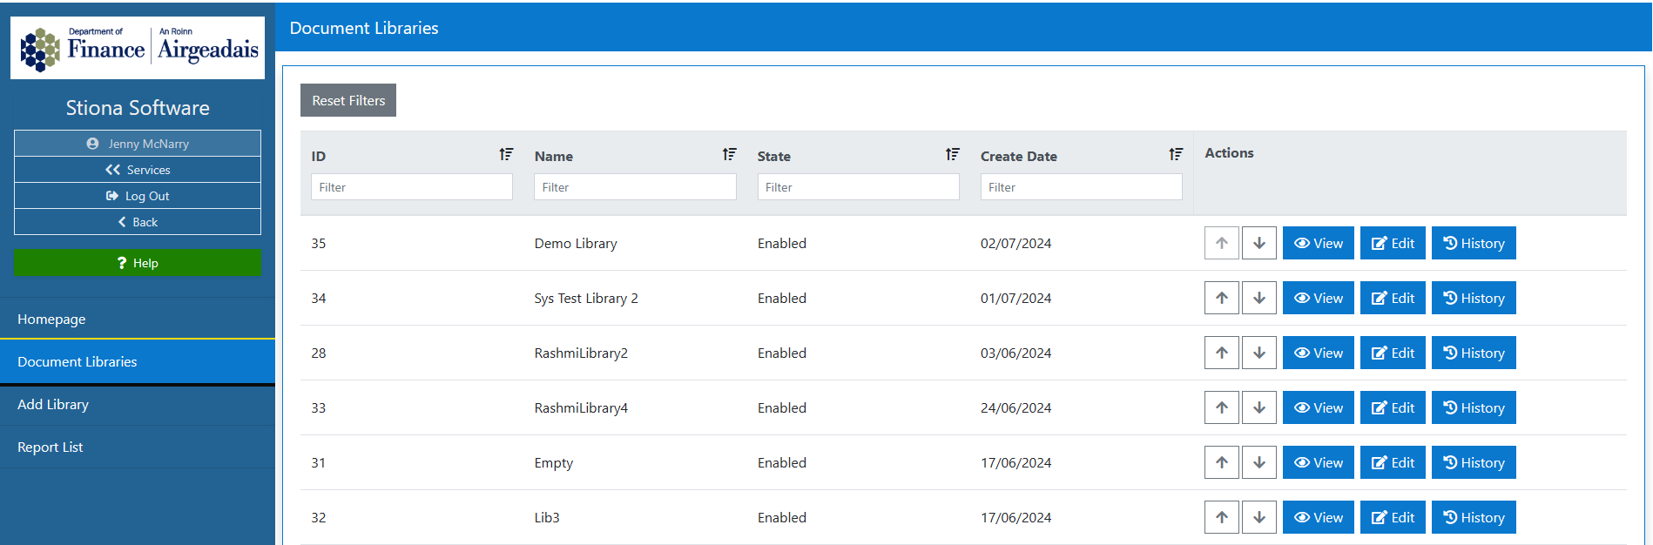Select the date 03/06/2024 cell
1653x545 pixels.
(x=1015, y=353)
